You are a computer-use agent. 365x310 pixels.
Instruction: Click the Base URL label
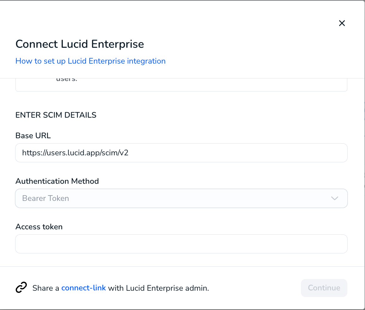tap(33, 135)
